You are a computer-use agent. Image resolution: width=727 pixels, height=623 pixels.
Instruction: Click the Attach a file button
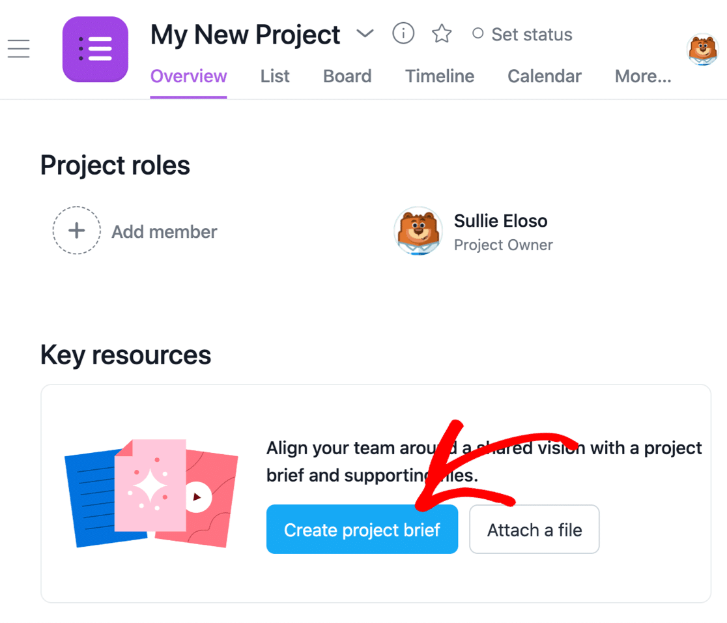pyautogui.click(x=534, y=530)
